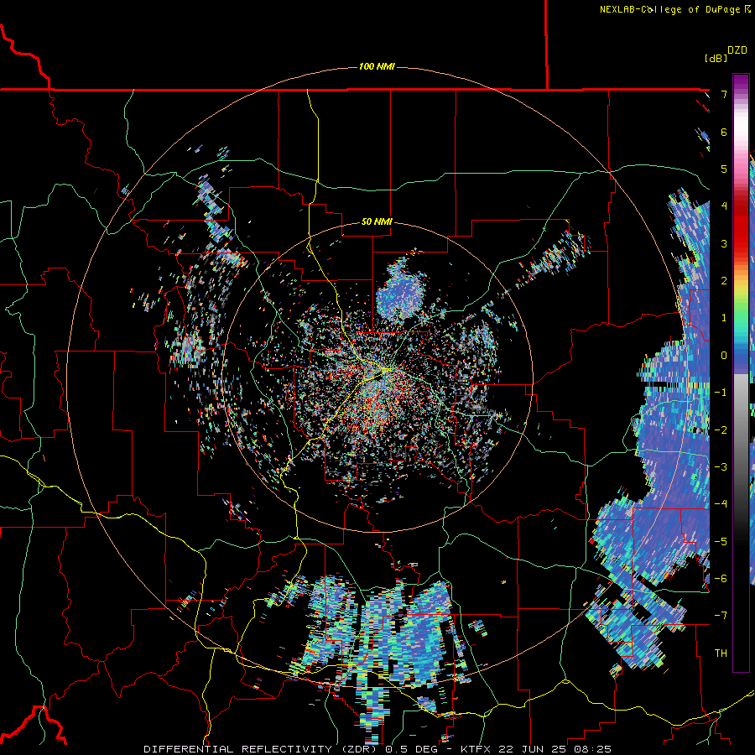
Task: Click the scale value -5
Action: tap(721, 541)
